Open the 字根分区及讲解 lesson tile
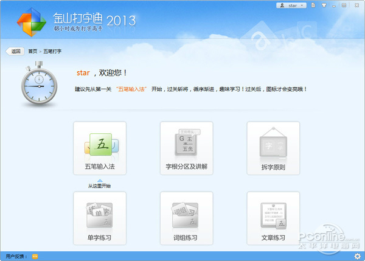 point(187,148)
